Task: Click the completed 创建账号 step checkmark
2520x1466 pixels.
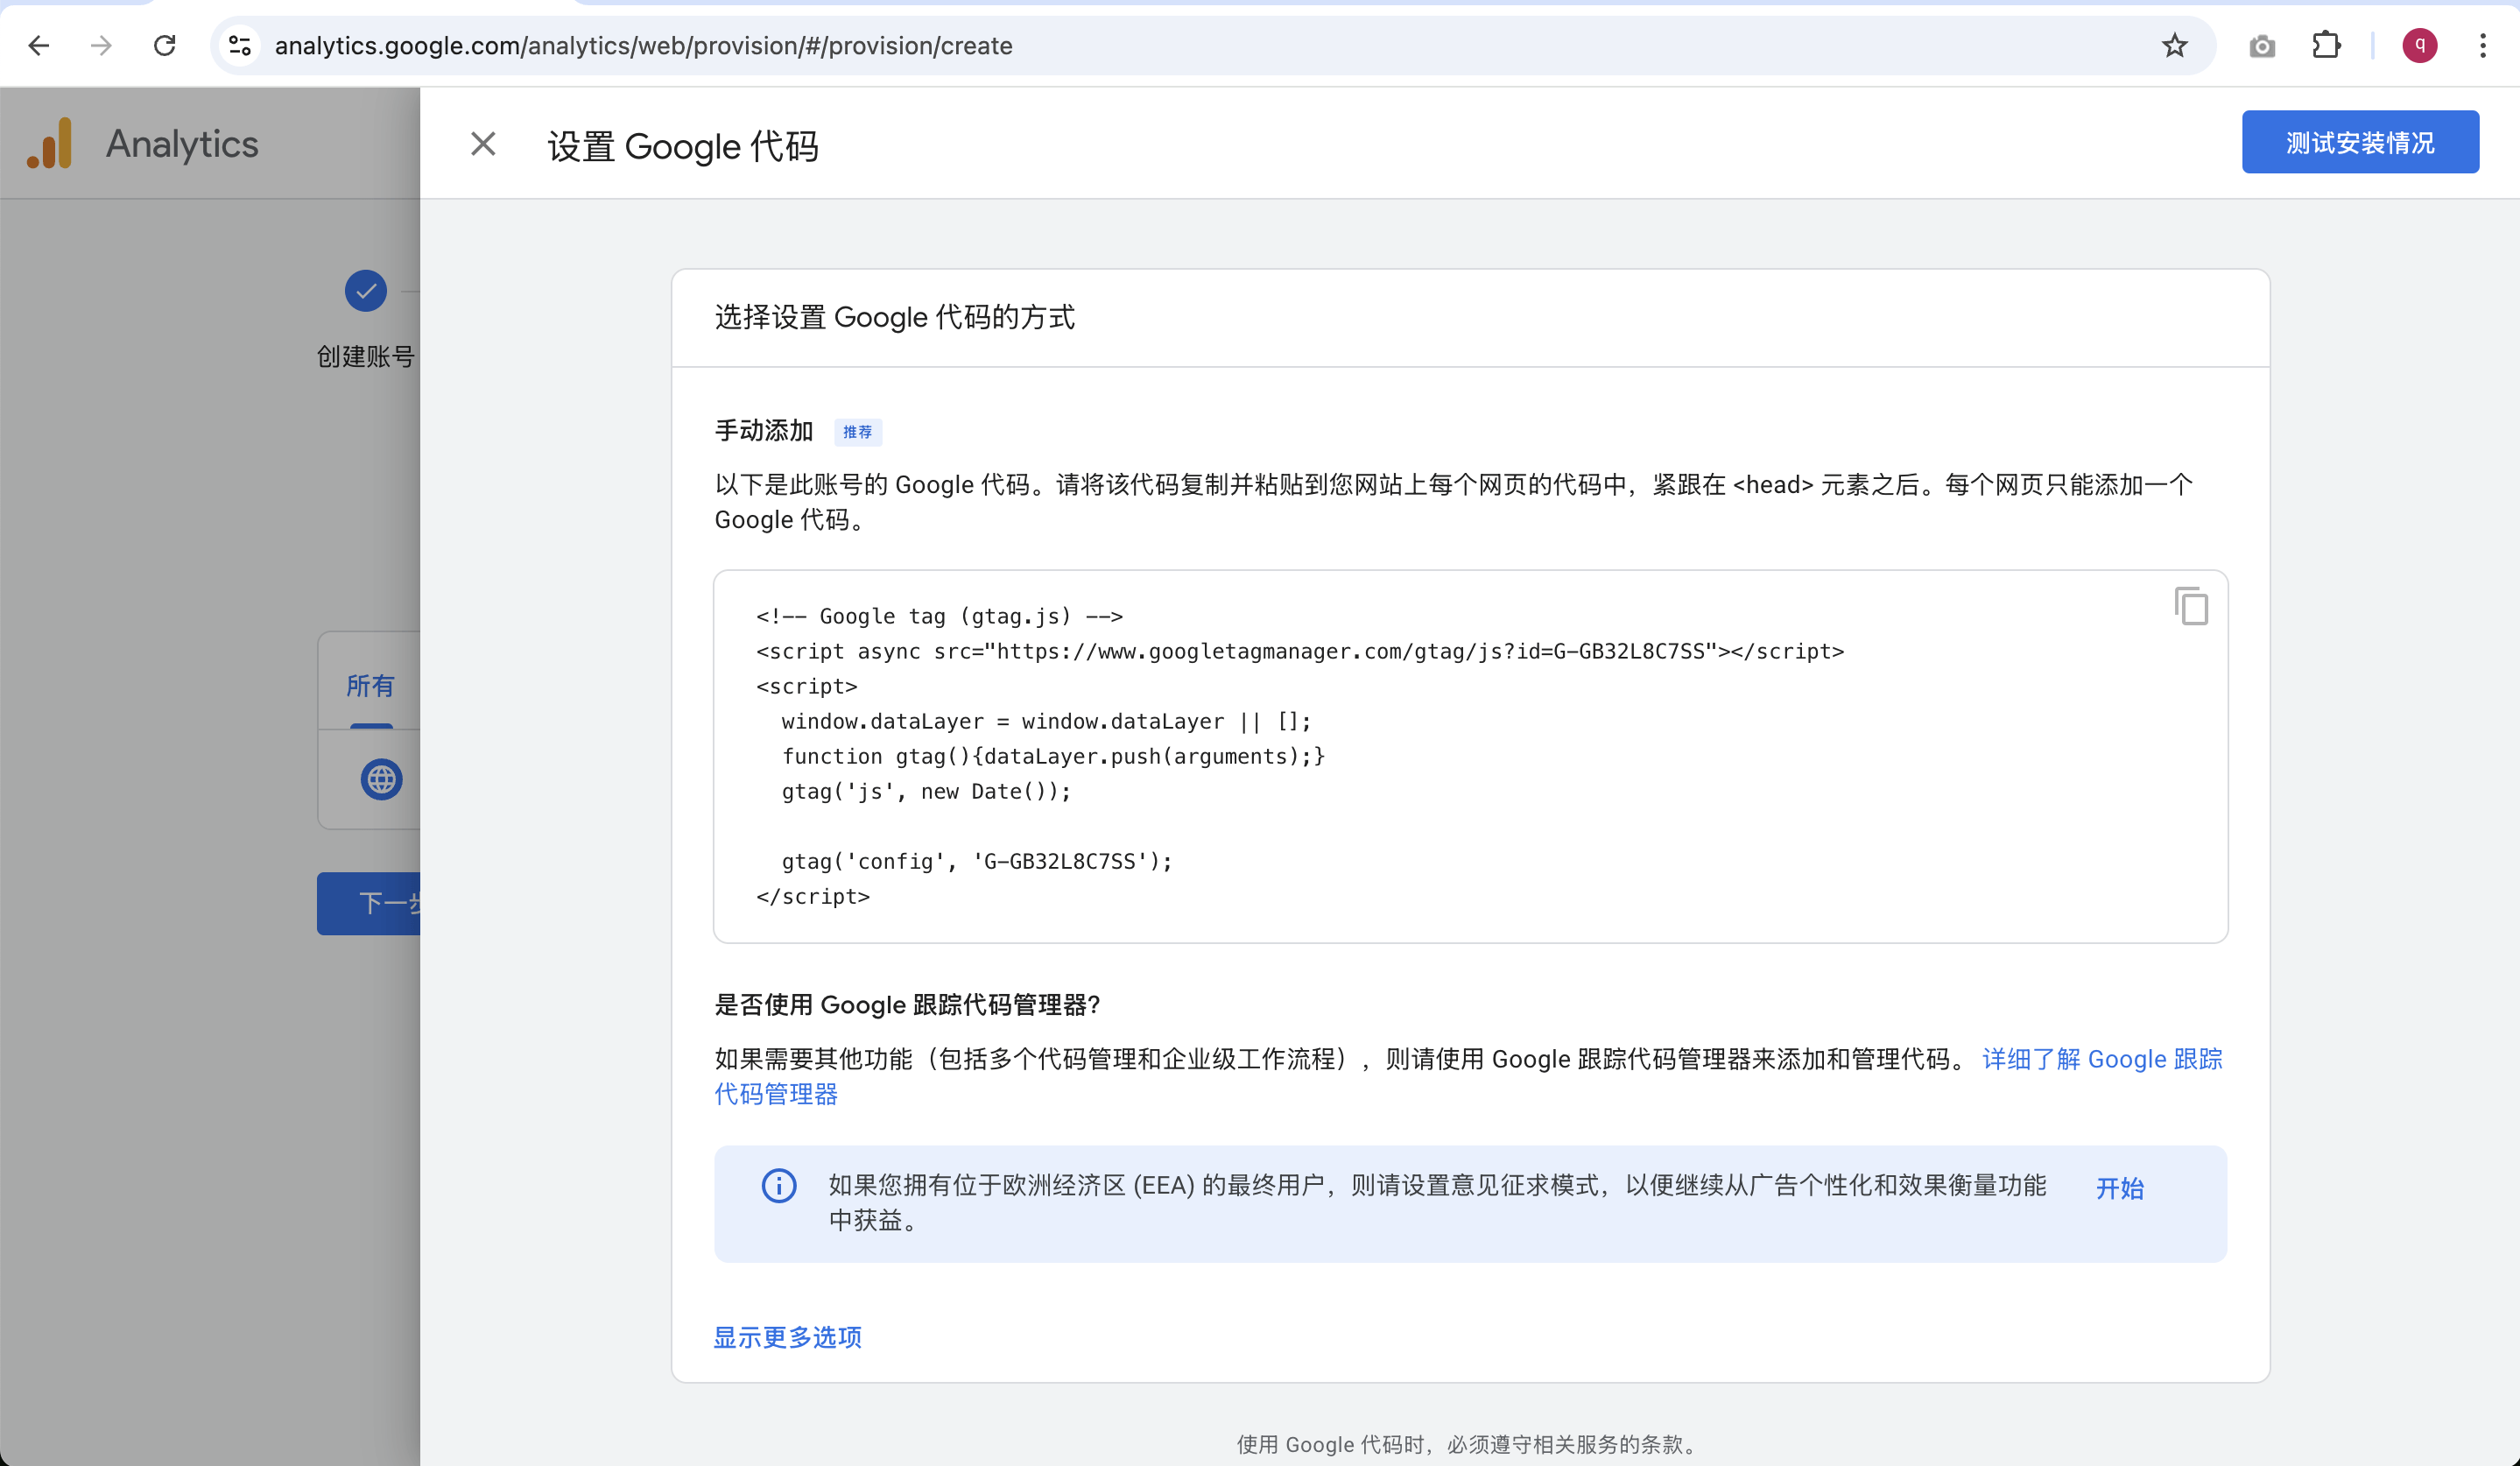Action: (366, 291)
